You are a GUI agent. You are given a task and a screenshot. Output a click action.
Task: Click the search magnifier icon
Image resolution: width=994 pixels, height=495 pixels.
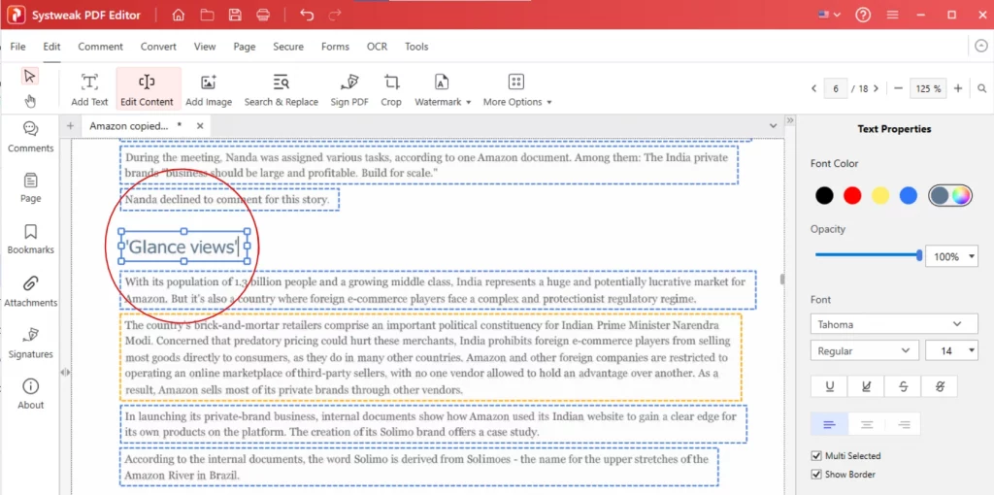[982, 88]
